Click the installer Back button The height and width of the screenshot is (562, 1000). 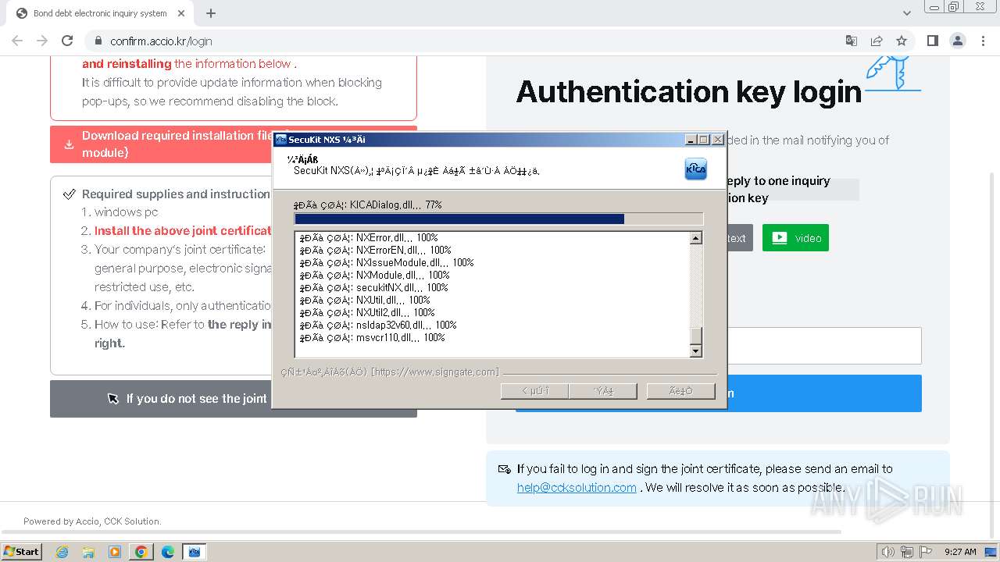click(x=534, y=391)
